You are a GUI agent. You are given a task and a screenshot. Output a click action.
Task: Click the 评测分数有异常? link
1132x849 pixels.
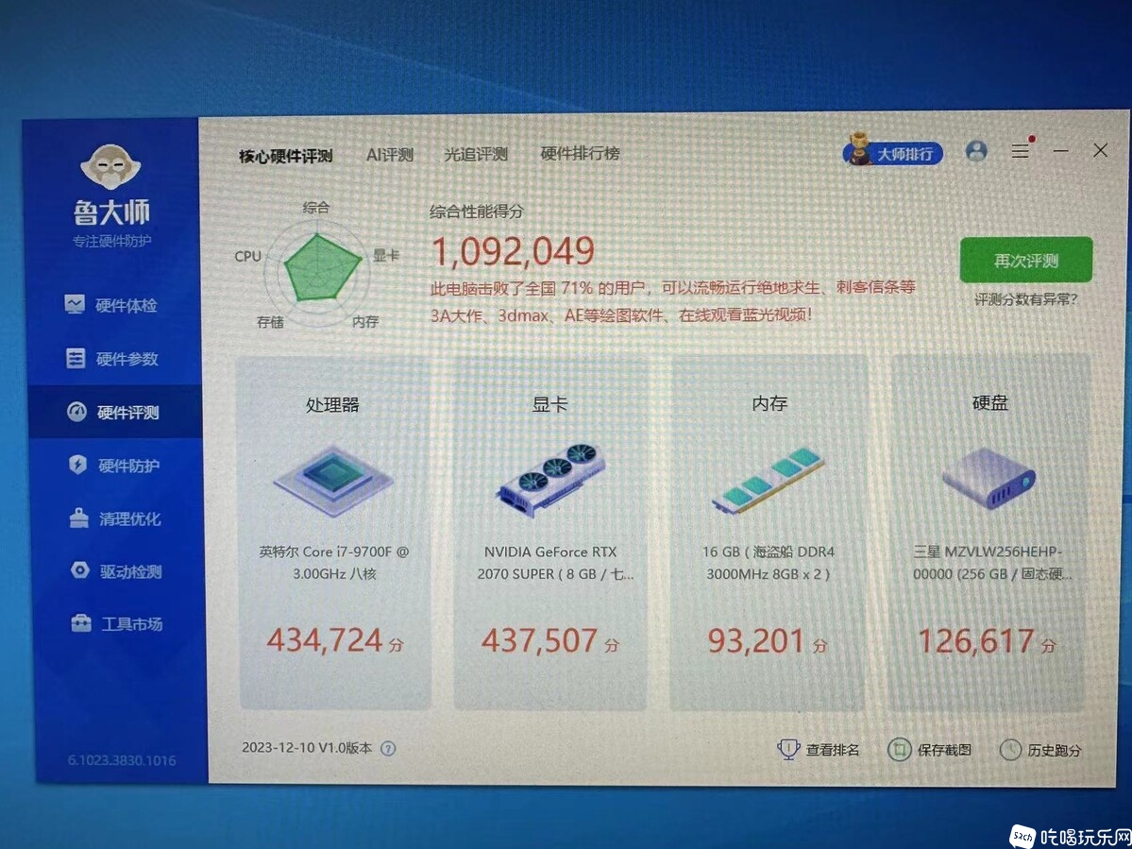[x=1025, y=299]
